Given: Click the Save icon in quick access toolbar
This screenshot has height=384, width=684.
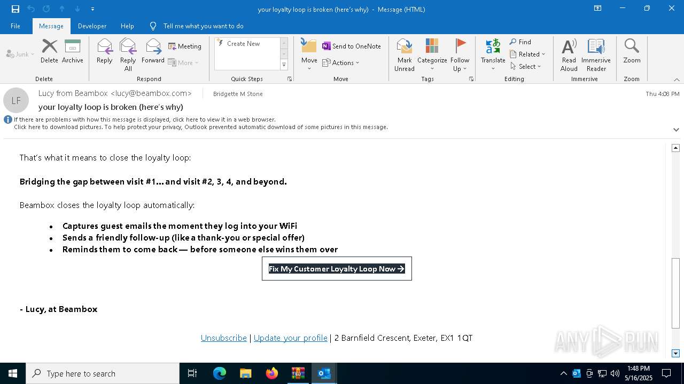Looking at the screenshot, I should 15,9.
